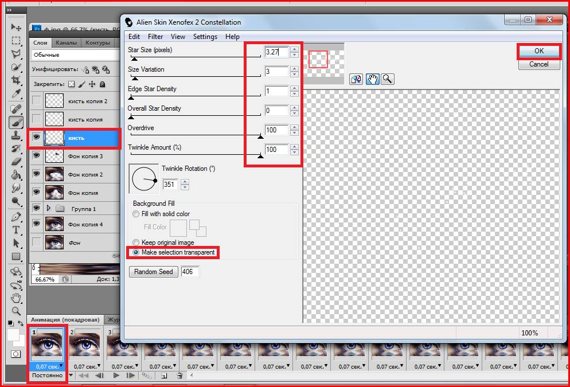Select 'Make selection transparent' option
570x387 pixels.
click(x=136, y=252)
